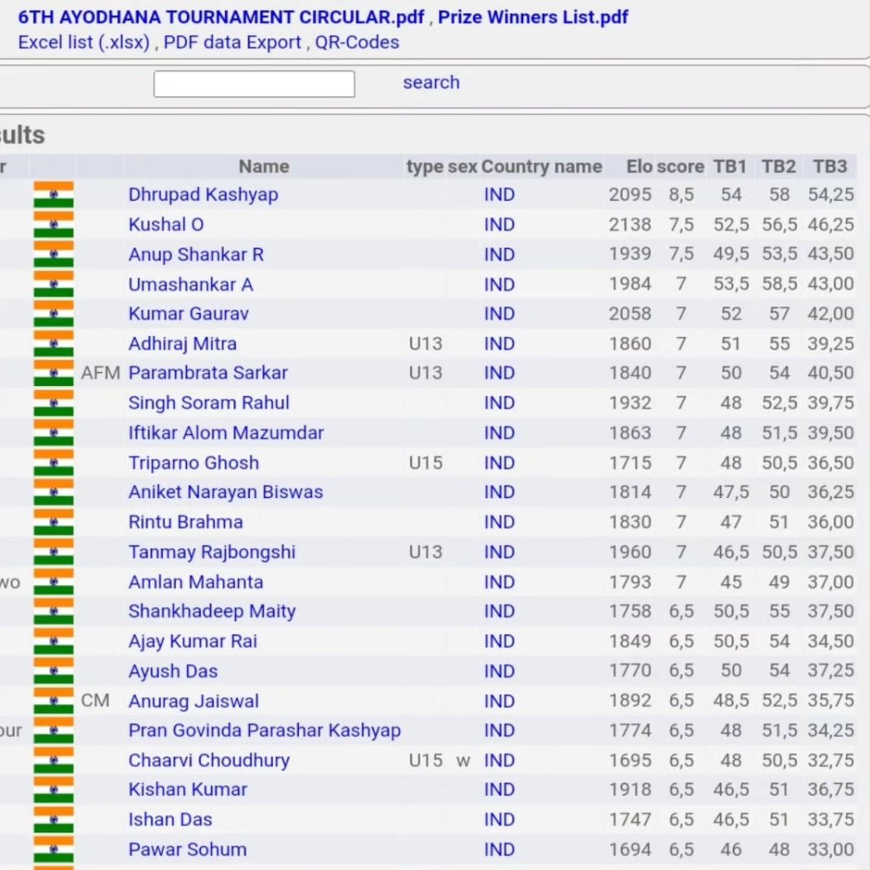The image size is (870, 870).
Task: Open 6TH AYODHANA TOURNAMENT CIRCULAR.pdf link
Action: (221, 17)
